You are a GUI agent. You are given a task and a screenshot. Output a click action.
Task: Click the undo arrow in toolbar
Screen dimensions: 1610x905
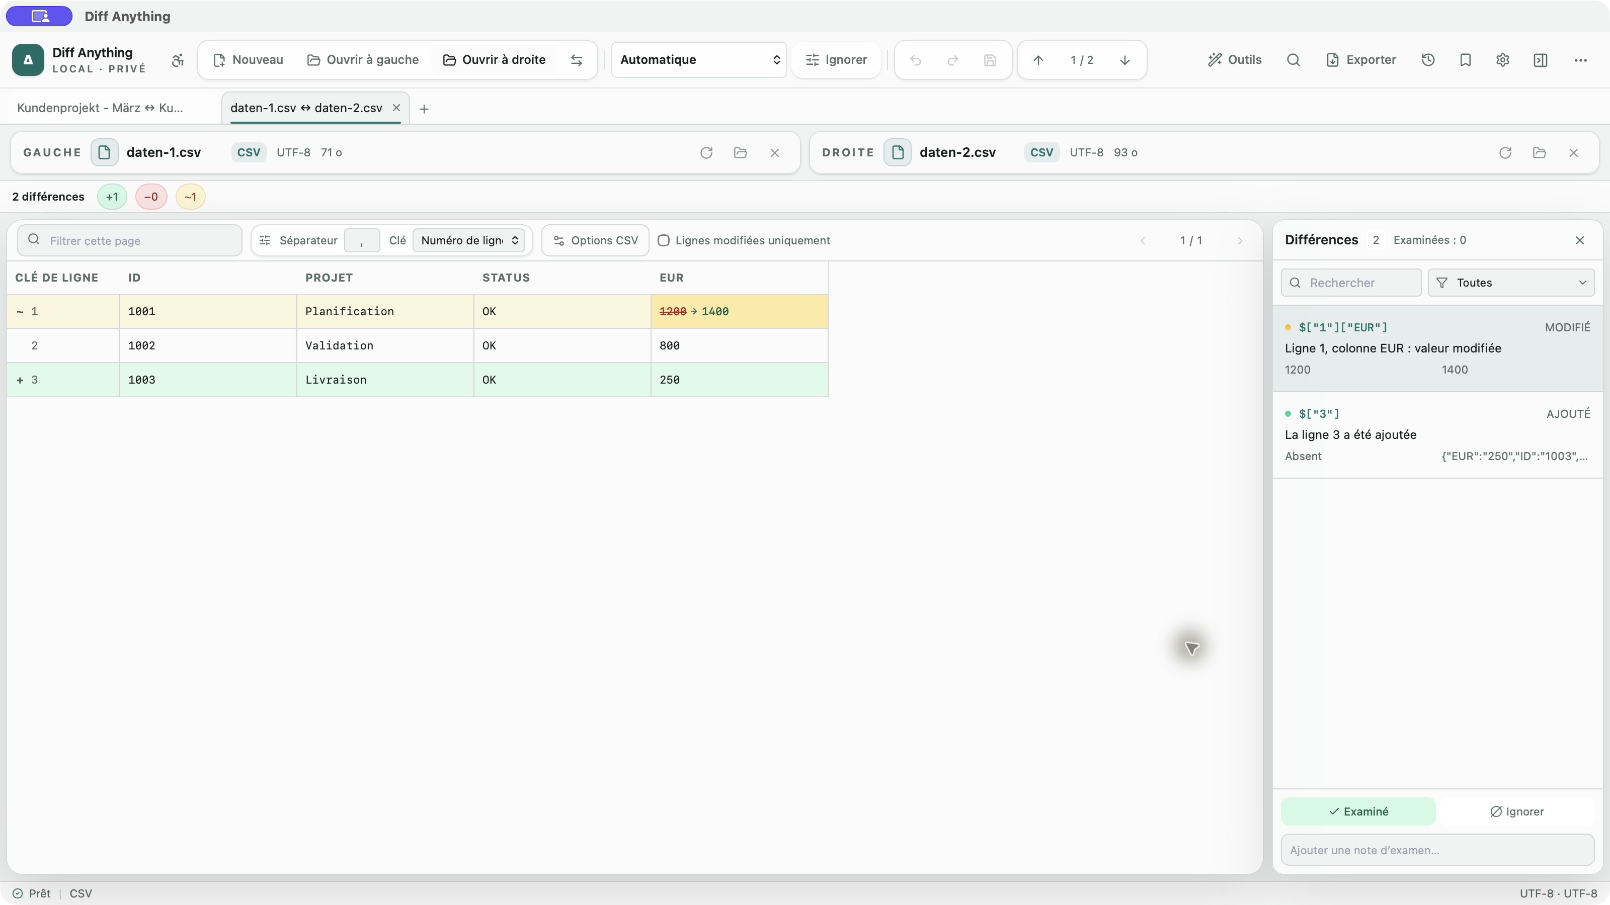point(916,60)
